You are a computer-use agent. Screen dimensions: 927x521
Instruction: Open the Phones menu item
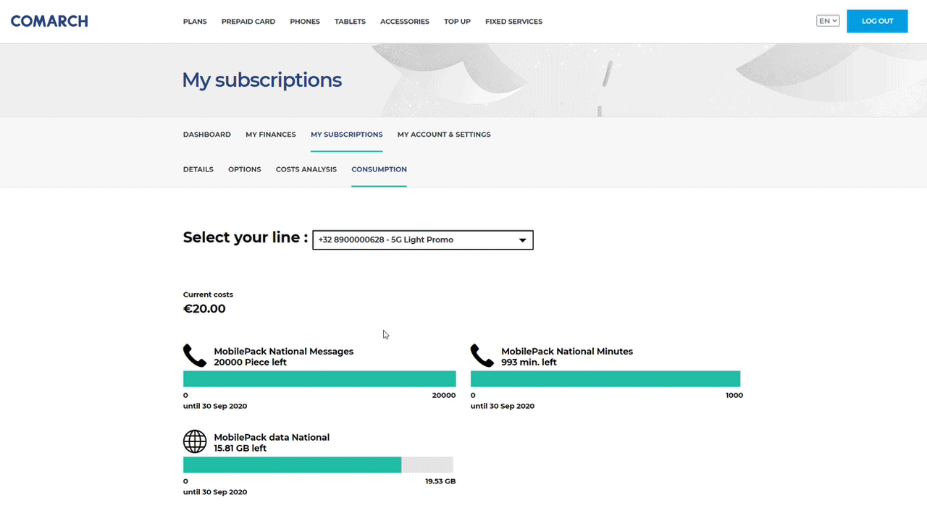pyautogui.click(x=305, y=22)
